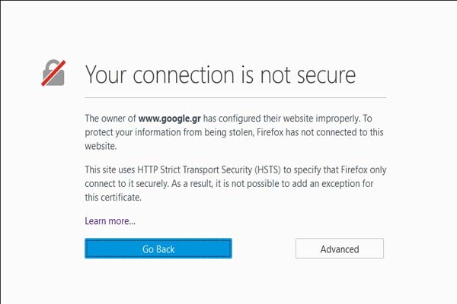Screen dimensions: 457x304
Task: Click 'The owner of' paragraph opening words
Action: click(x=110, y=119)
